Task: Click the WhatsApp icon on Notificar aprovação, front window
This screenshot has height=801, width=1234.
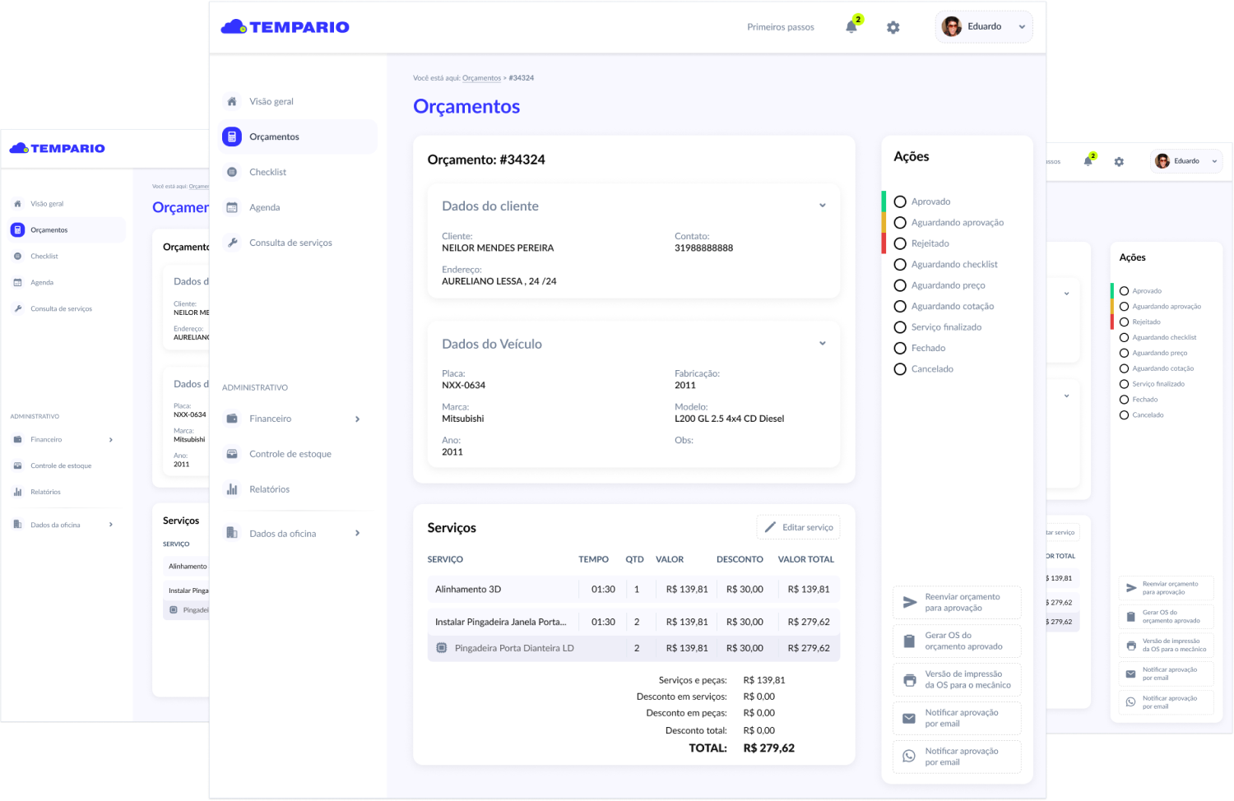Action: pyautogui.click(x=909, y=757)
